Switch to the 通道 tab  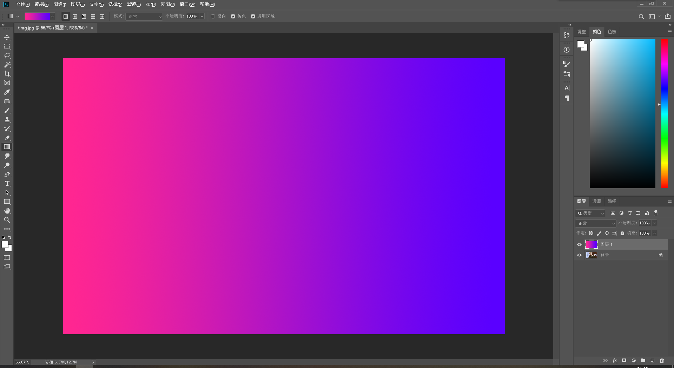(x=596, y=201)
